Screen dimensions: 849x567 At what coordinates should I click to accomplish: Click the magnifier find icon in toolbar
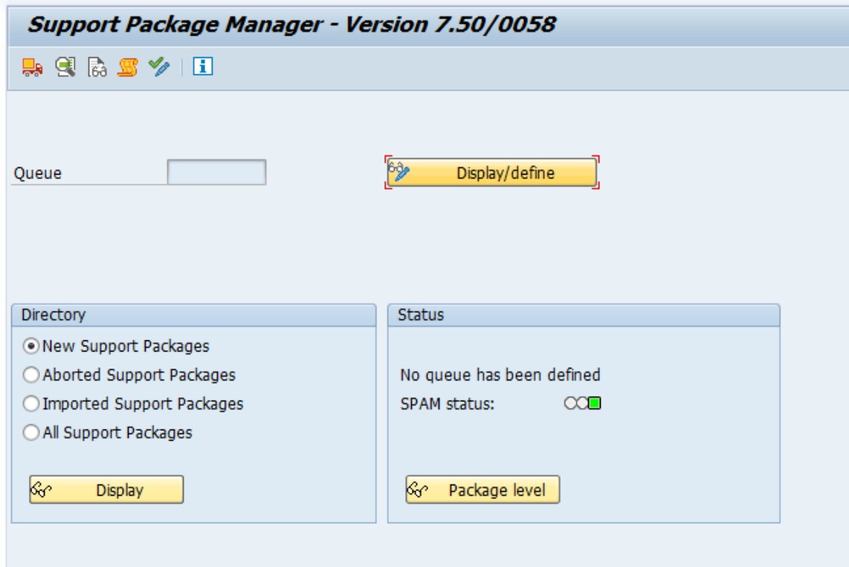[x=65, y=68]
